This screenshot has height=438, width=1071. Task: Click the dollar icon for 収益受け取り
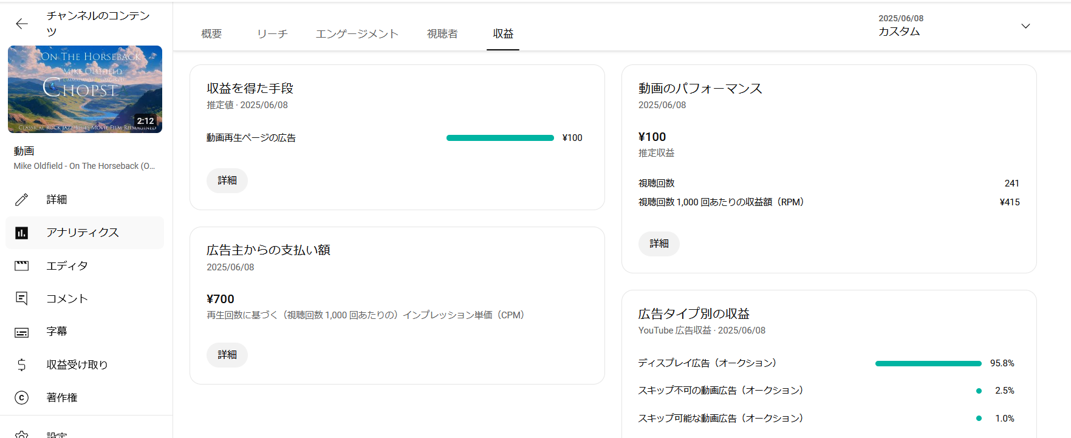coord(22,364)
